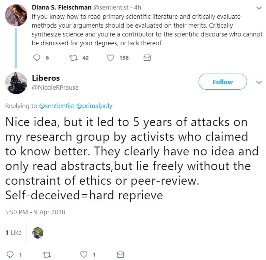Reply to the Liberos tweet

10,255
